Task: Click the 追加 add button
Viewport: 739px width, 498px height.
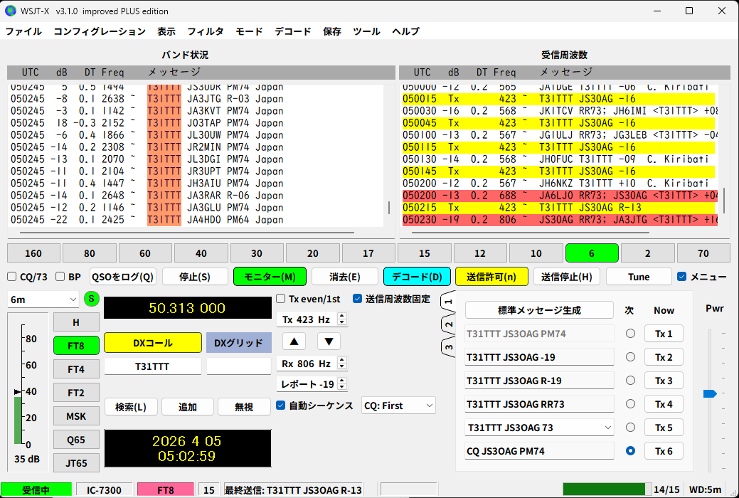Action: pyautogui.click(x=188, y=407)
